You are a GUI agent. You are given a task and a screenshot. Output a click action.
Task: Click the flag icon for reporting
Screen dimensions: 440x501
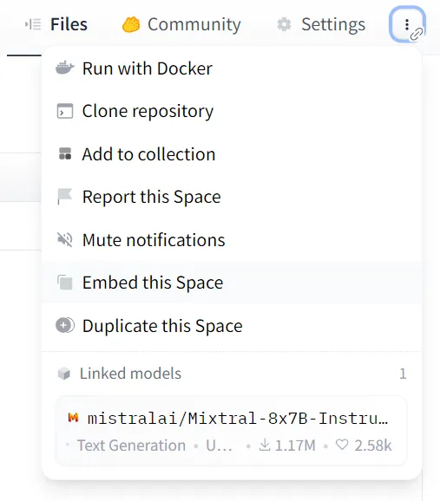coord(64,197)
